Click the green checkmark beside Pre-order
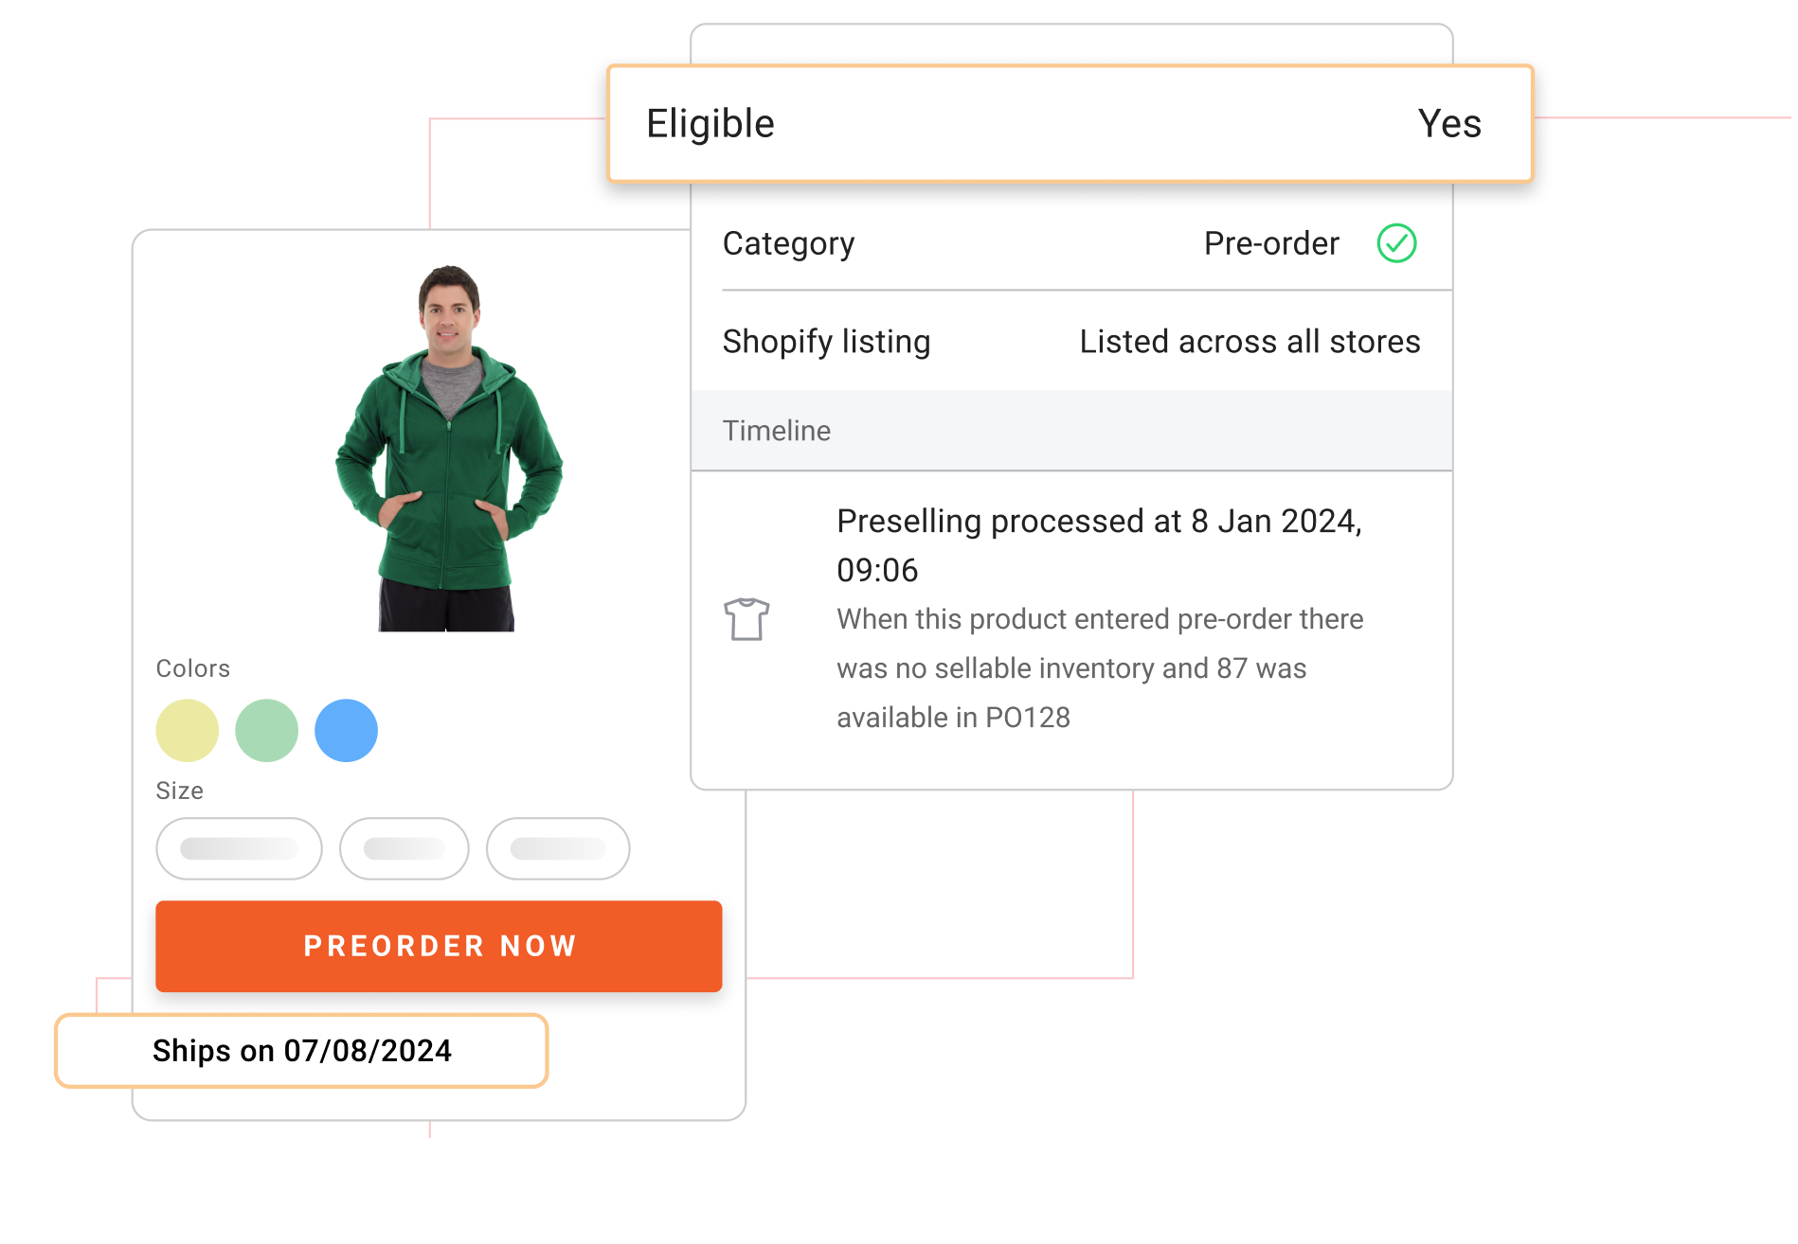Image resolution: width=1798 pixels, height=1244 pixels. 1396,243
